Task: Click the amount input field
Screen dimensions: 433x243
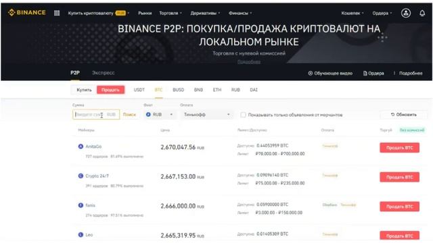Action: pyautogui.click(x=96, y=114)
